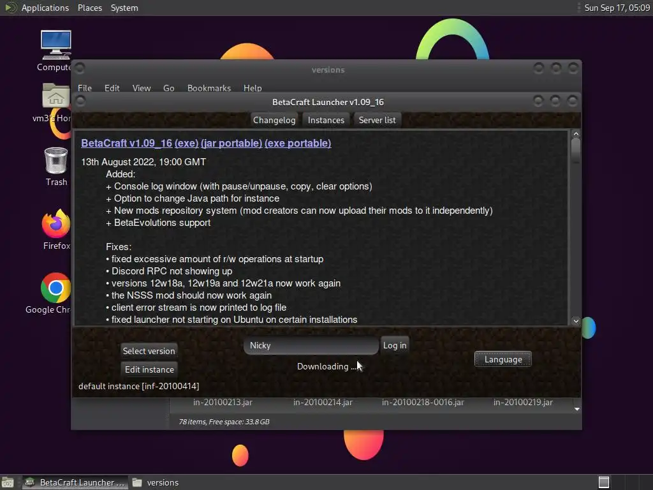Open the System menu
The height and width of the screenshot is (490, 653).
124,8
